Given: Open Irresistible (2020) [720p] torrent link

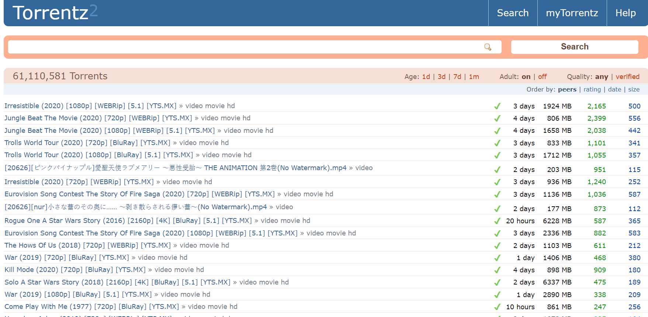Looking at the screenshot, I should pyautogui.click(x=79, y=182).
